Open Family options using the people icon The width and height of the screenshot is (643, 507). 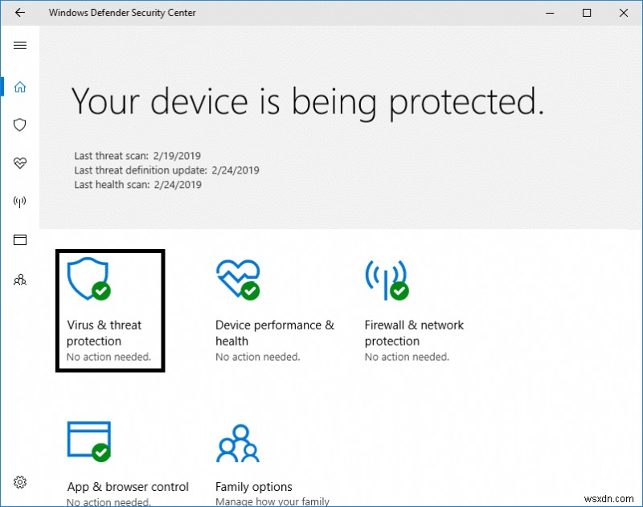[20, 280]
